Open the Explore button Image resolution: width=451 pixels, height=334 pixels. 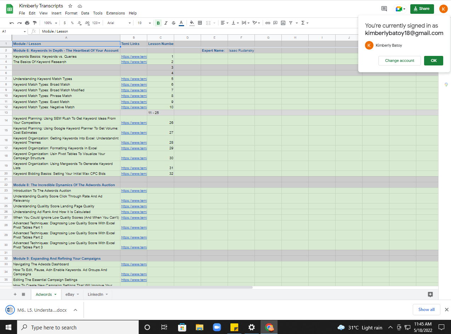point(430,294)
